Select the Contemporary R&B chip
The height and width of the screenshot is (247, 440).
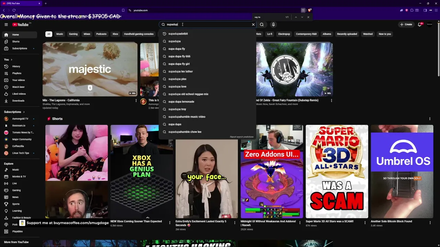point(306,34)
